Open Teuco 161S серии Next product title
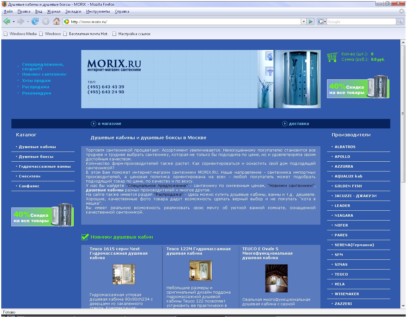 coord(118,253)
